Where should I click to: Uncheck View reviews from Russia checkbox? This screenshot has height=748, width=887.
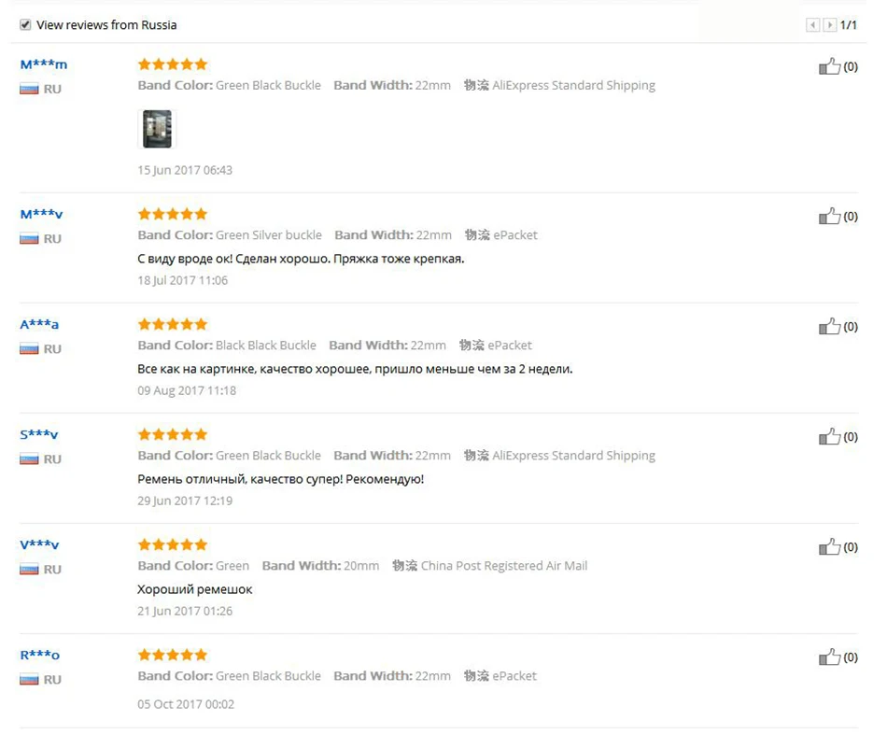click(25, 24)
